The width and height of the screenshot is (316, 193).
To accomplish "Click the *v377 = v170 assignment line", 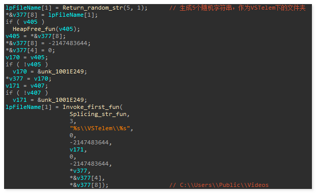I will (28, 79).
